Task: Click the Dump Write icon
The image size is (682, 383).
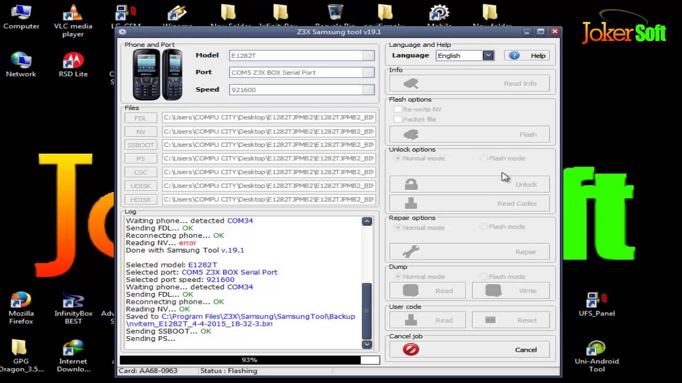Action: [493, 291]
